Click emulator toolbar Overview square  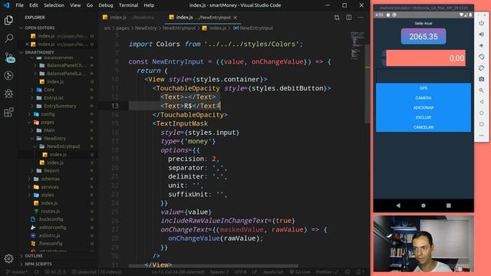[482, 124]
